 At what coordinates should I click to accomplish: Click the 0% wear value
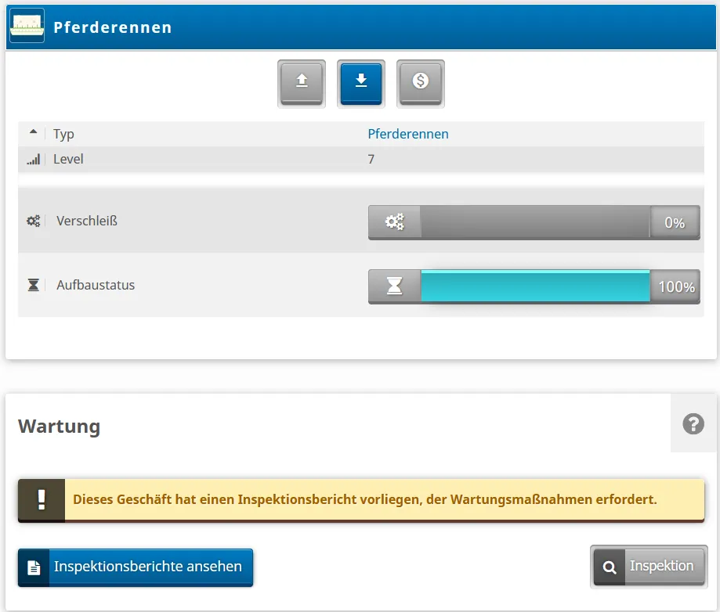click(x=675, y=222)
